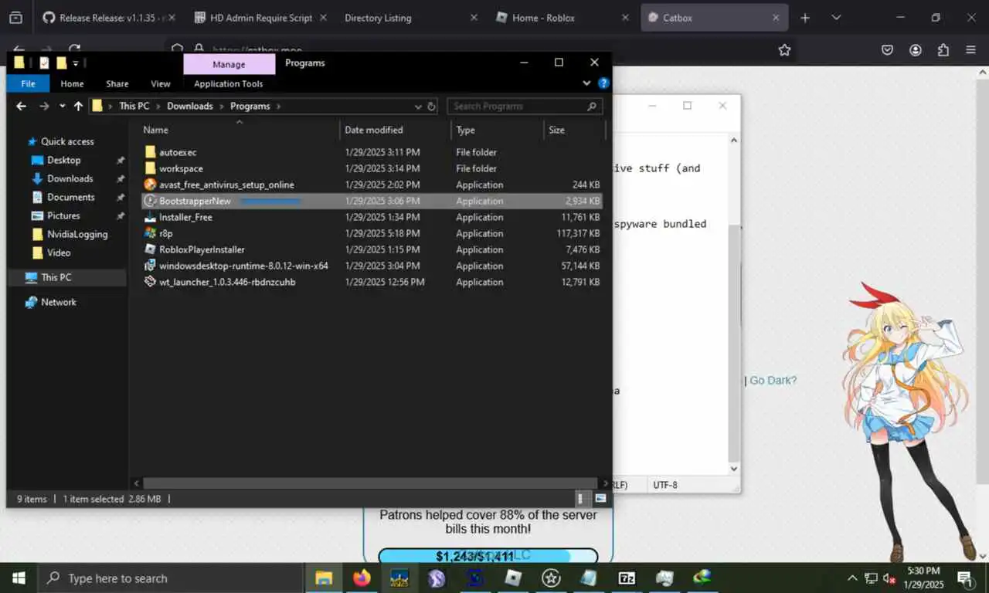Viewport: 989px width, 593px height.
Task: Select the autoexec folder
Action: pos(178,152)
